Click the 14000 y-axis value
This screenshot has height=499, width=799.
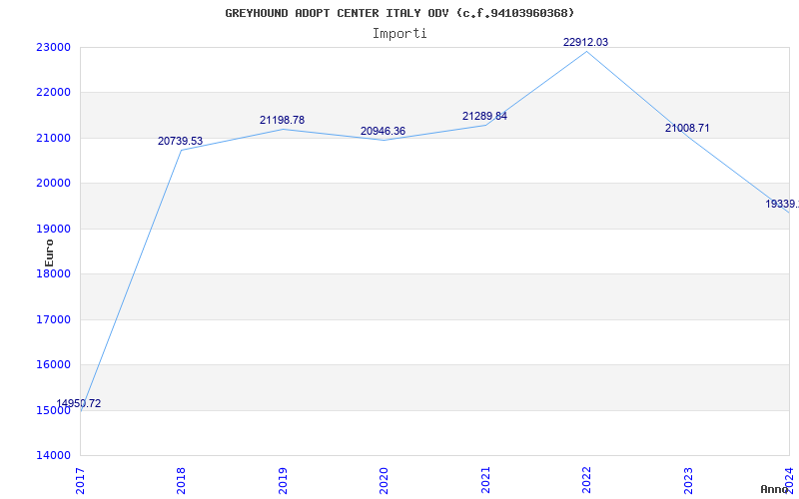click(x=53, y=455)
